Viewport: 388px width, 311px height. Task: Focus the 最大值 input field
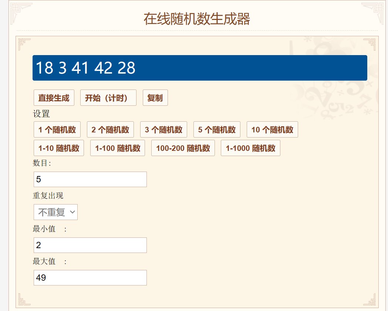tap(90, 278)
